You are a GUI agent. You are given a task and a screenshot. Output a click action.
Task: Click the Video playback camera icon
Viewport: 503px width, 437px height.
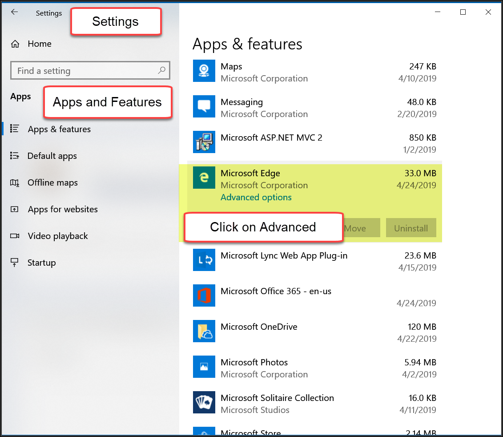(x=14, y=236)
